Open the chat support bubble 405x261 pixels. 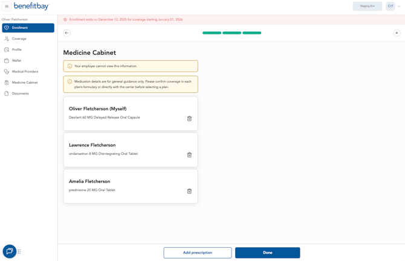coord(10,251)
